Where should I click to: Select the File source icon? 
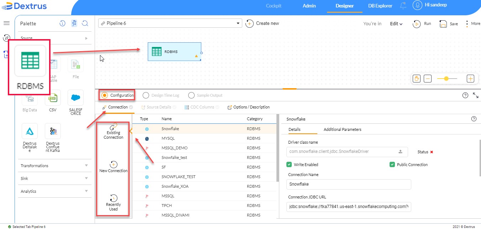tap(75, 65)
